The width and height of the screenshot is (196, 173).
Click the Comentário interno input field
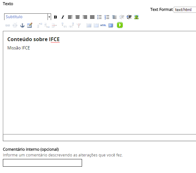(42, 163)
